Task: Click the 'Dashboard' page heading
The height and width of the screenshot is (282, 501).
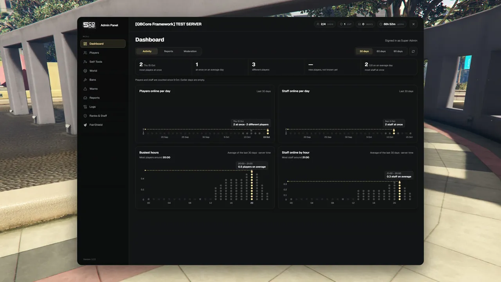Action: pyautogui.click(x=150, y=40)
